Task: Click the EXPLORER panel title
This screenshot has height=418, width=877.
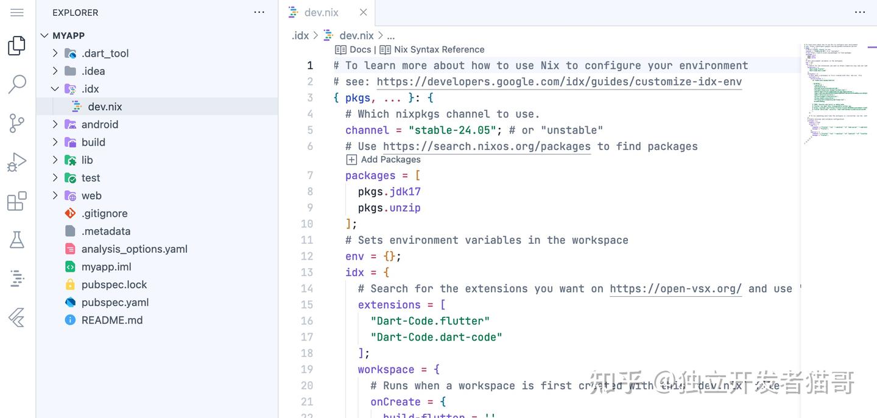Action: [75, 12]
